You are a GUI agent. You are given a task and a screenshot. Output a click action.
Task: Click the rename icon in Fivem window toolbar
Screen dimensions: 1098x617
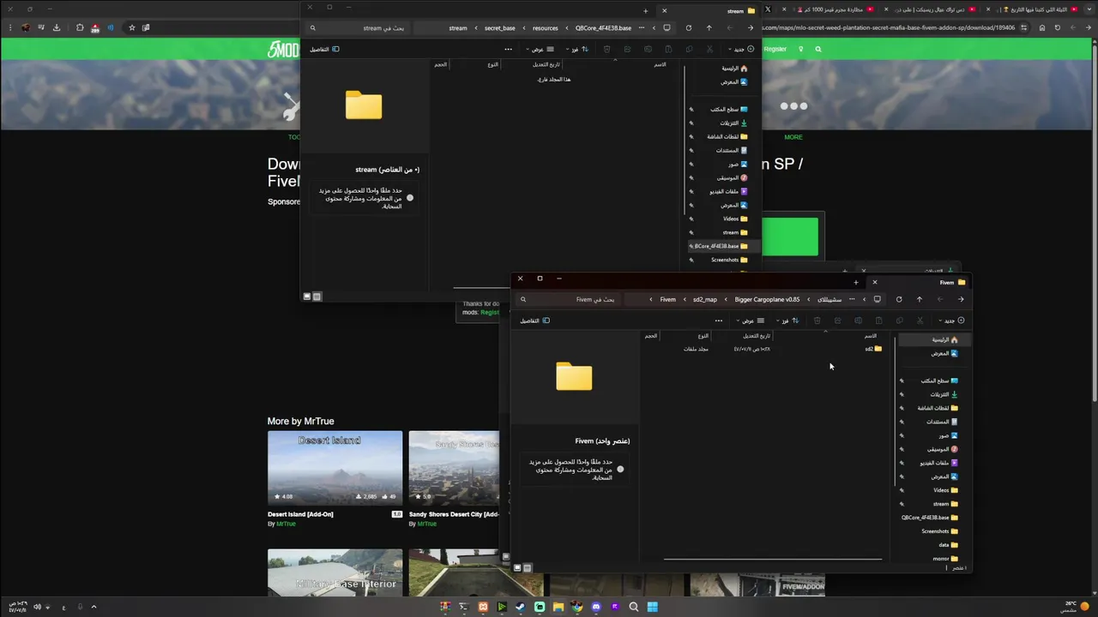coord(858,320)
